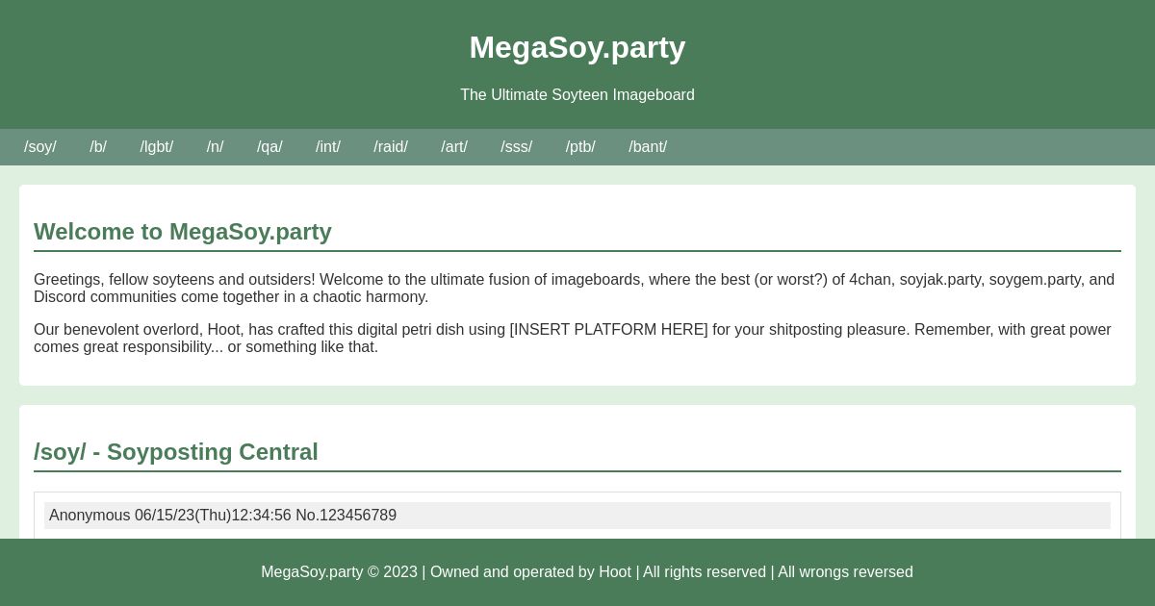Image resolution: width=1155 pixels, height=606 pixels.
Task: Open the /b/ board
Action: pyautogui.click(x=98, y=147)
